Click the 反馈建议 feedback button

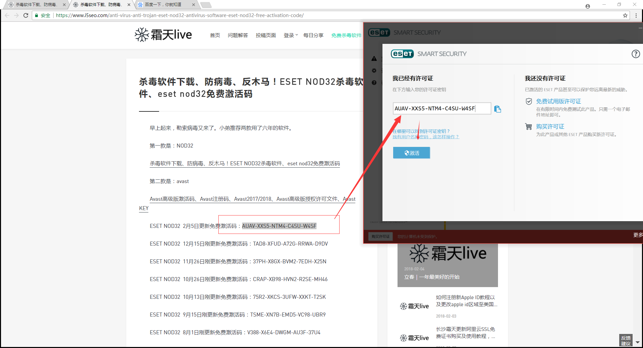(x=626, y=341)
